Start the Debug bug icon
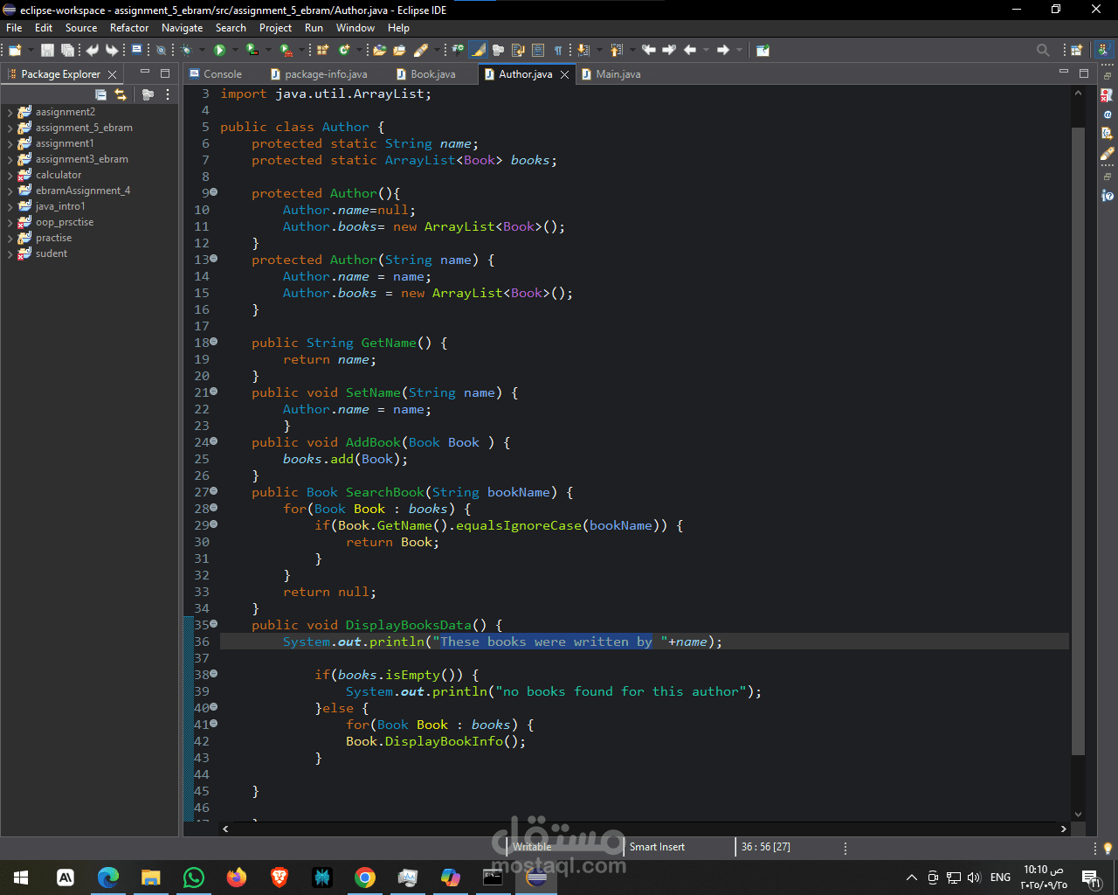 [186, 51]
